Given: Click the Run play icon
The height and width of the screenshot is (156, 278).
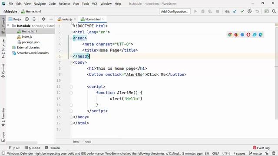Looking at the screenshot, I should point(195,11).
